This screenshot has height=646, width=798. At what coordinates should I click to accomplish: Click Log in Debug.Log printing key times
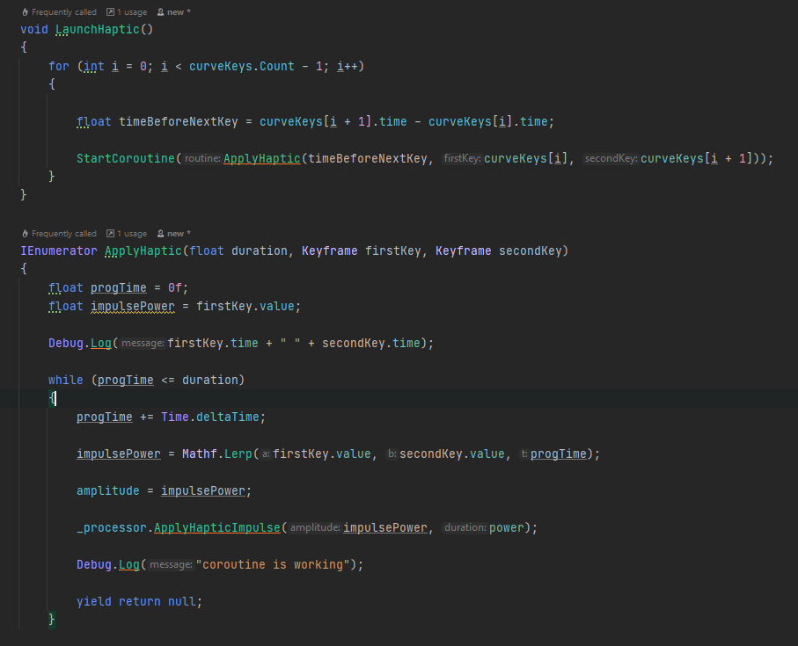pos(101,344)
